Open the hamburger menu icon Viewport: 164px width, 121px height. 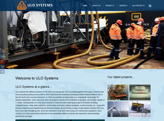tap(150, 6)
